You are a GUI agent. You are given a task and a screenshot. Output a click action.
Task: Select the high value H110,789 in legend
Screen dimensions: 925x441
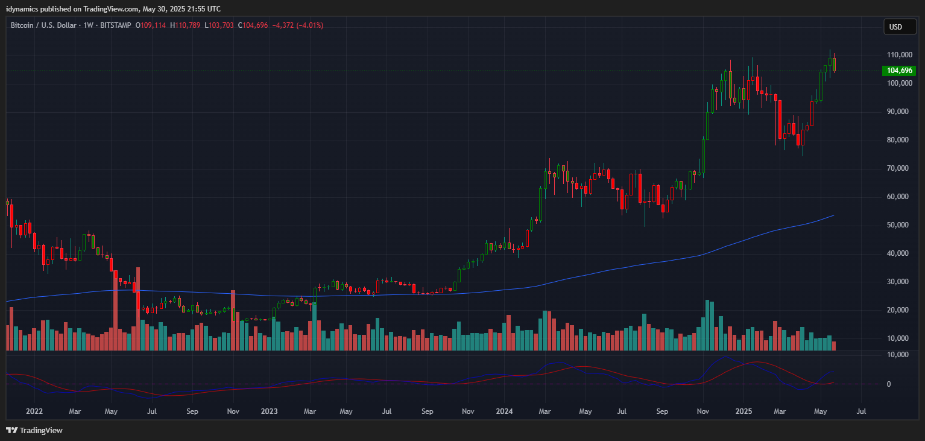point(186,25)
